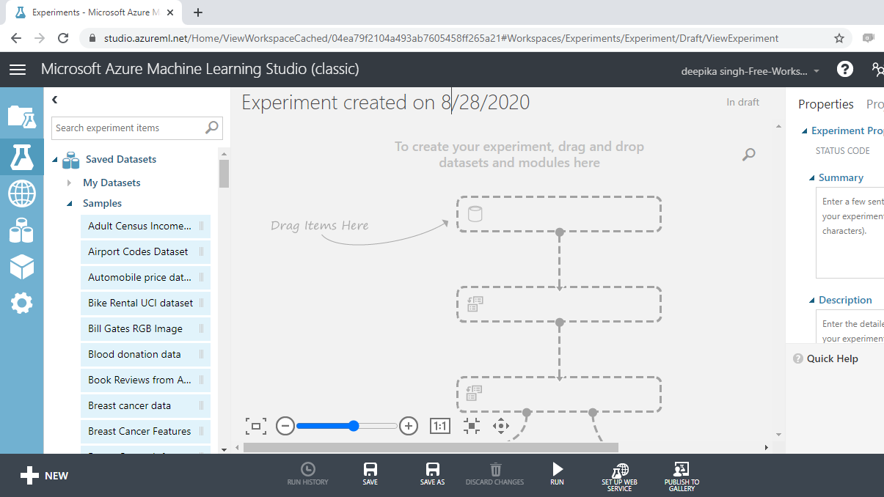The width and height of the screenshot is (884, 497).
Task: Zoom in the canvas with plus button
Action: pos(409,426)
